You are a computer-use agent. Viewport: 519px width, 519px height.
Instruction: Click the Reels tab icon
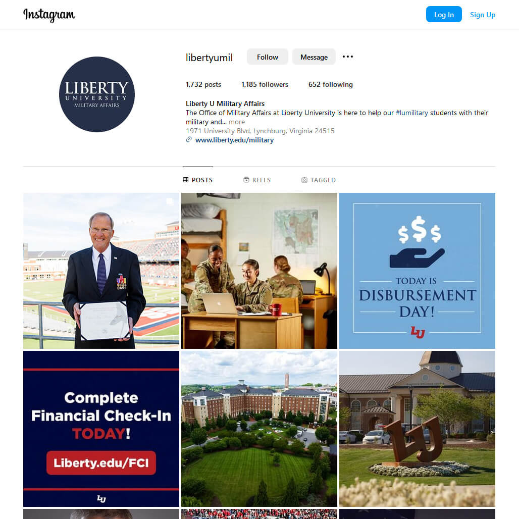click(246, 180)
